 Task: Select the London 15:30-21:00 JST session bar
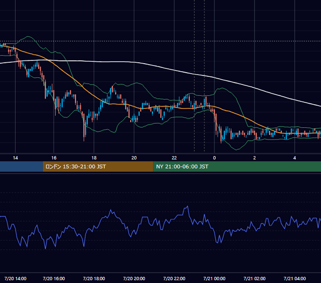point(98,166)
